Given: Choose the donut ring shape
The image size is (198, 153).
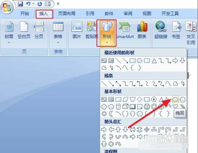Looking at the screenshot, I should tap(154, 107).
